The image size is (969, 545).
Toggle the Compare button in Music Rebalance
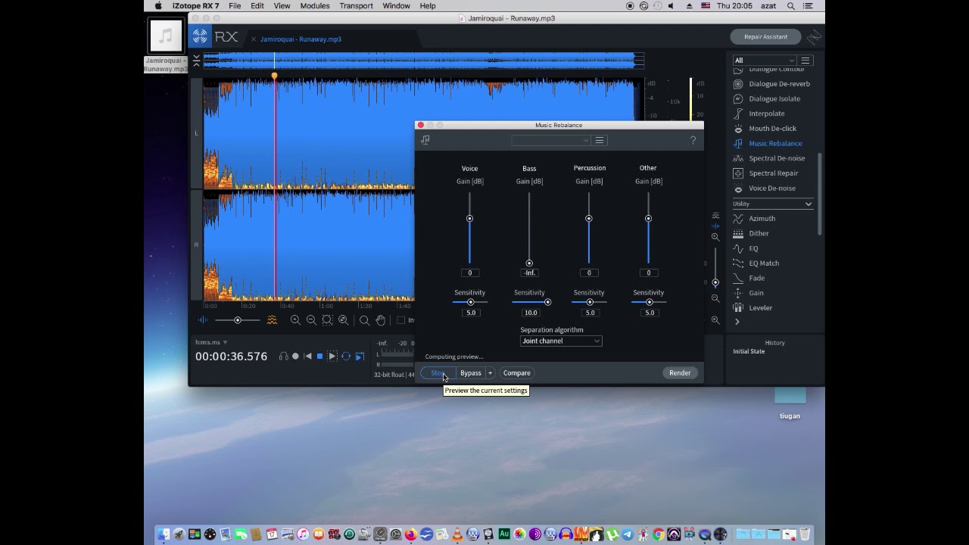pos(517,373)
